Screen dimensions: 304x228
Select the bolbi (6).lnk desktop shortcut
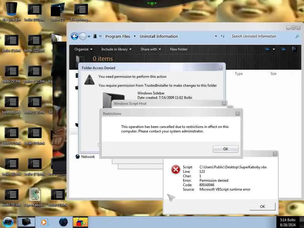[x=12, y=105]
